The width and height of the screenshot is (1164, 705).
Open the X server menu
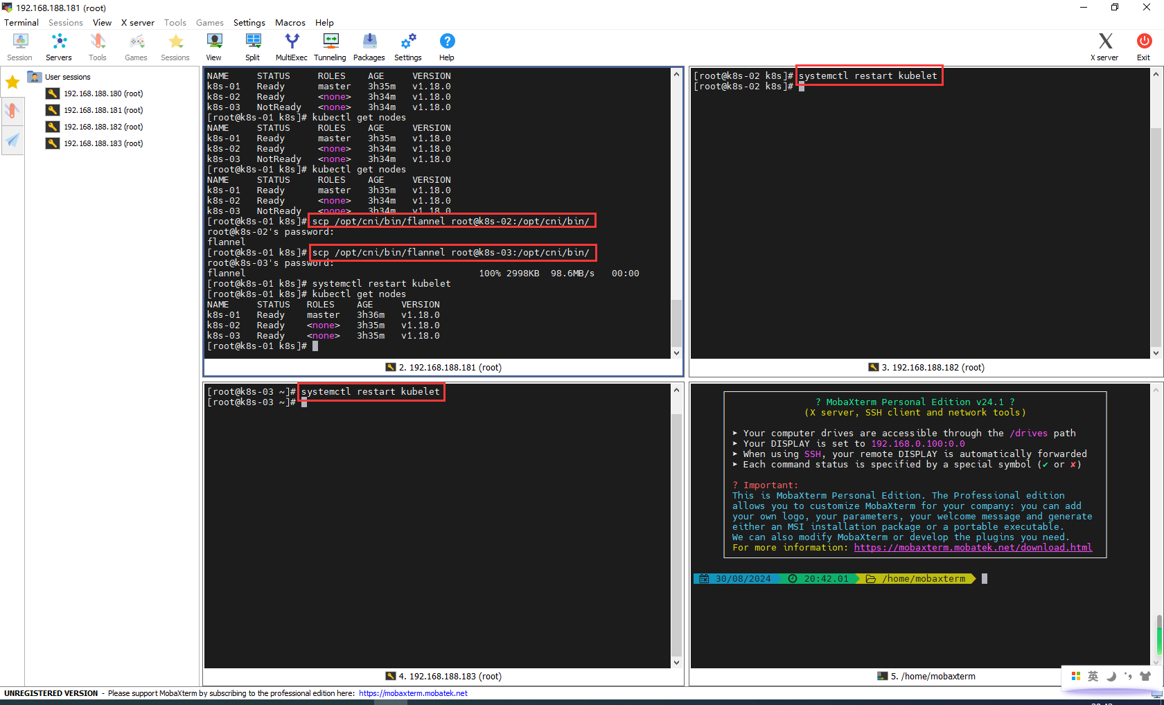pos(138,23)
